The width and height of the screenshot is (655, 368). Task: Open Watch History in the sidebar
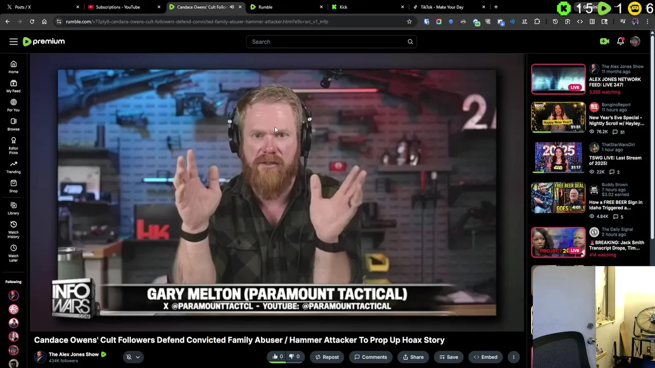point(13,229)
